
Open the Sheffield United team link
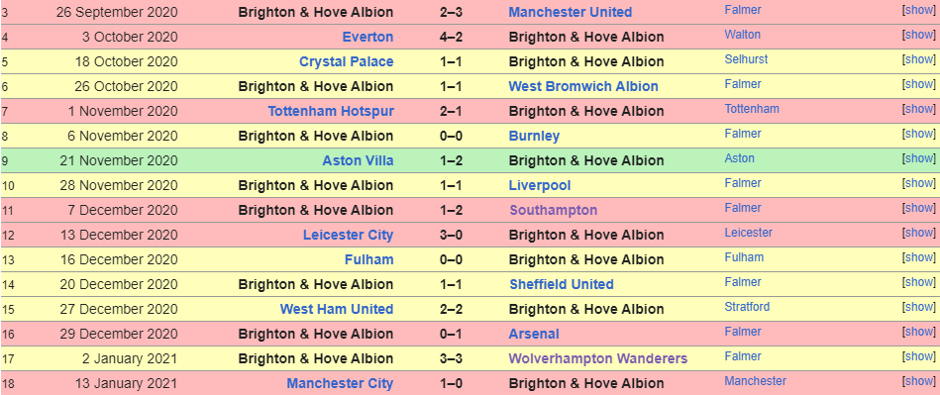tap(562, 284)
